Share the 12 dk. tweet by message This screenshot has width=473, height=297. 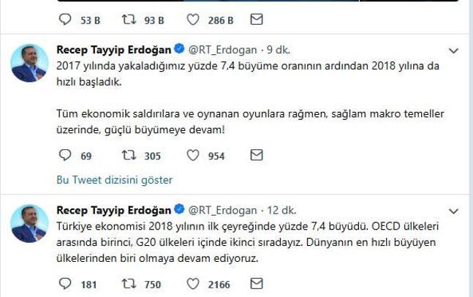tap(257, 284)
